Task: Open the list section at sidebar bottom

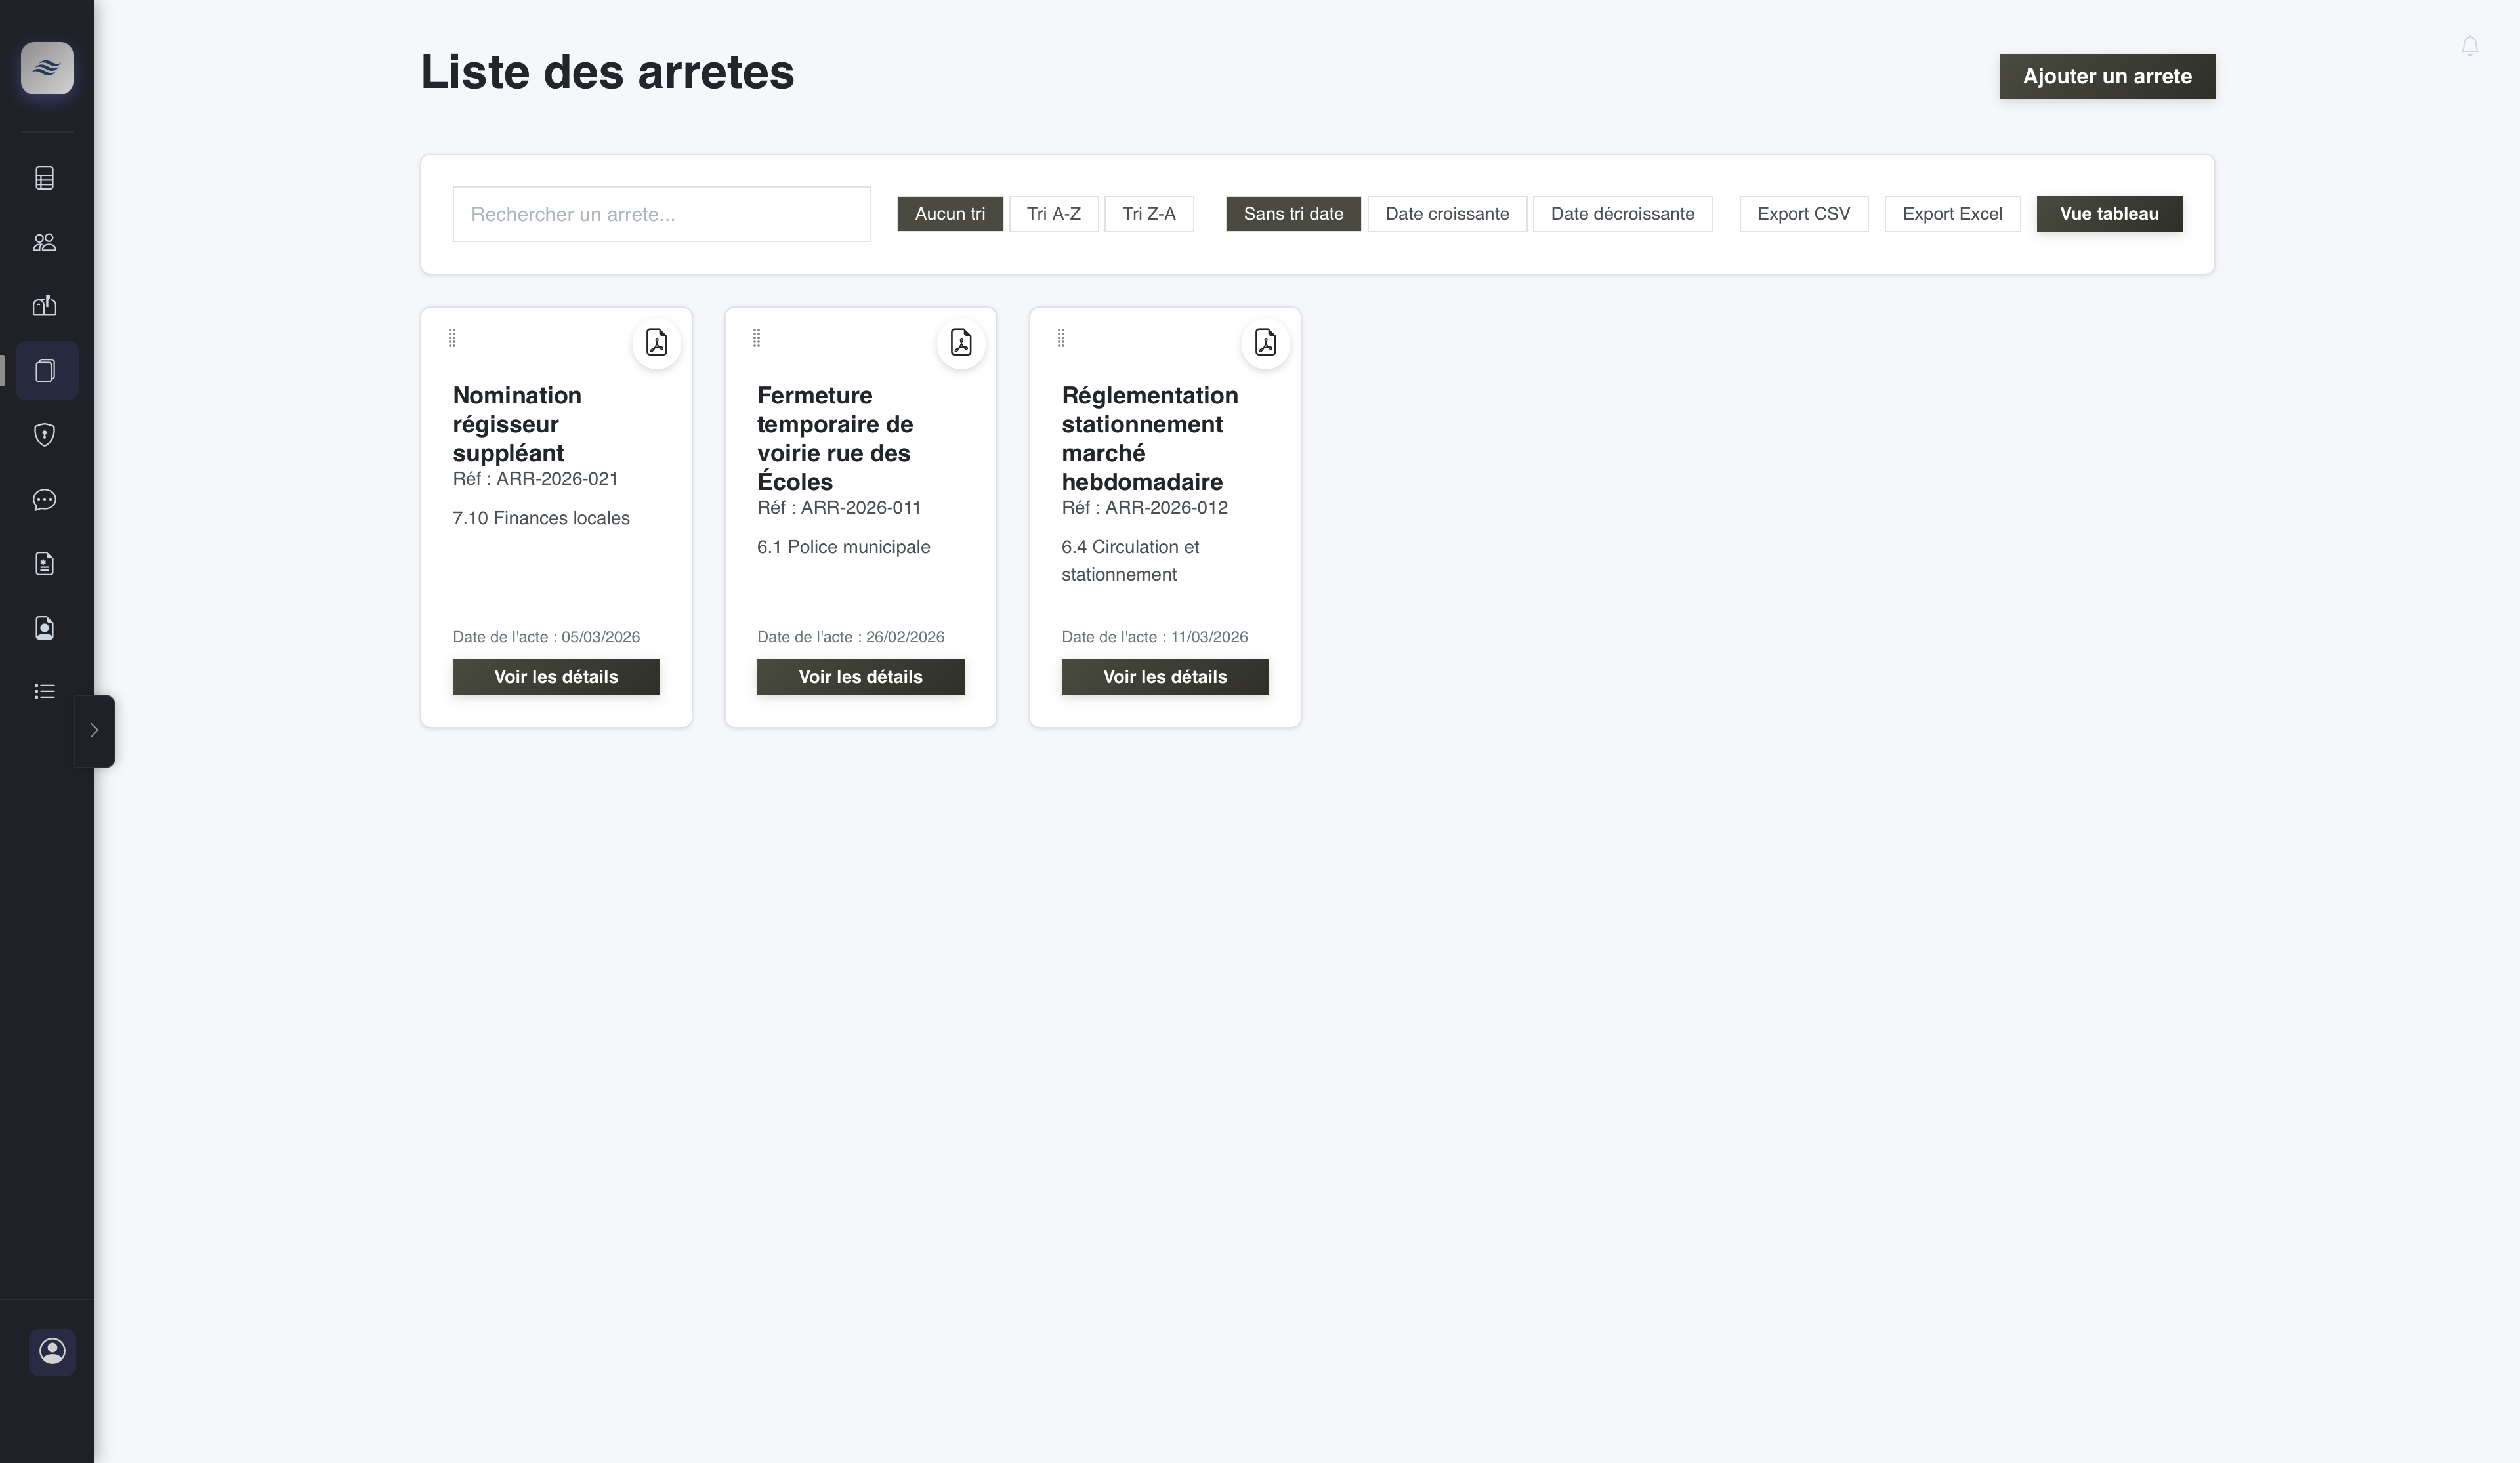Action: [45, 691]
